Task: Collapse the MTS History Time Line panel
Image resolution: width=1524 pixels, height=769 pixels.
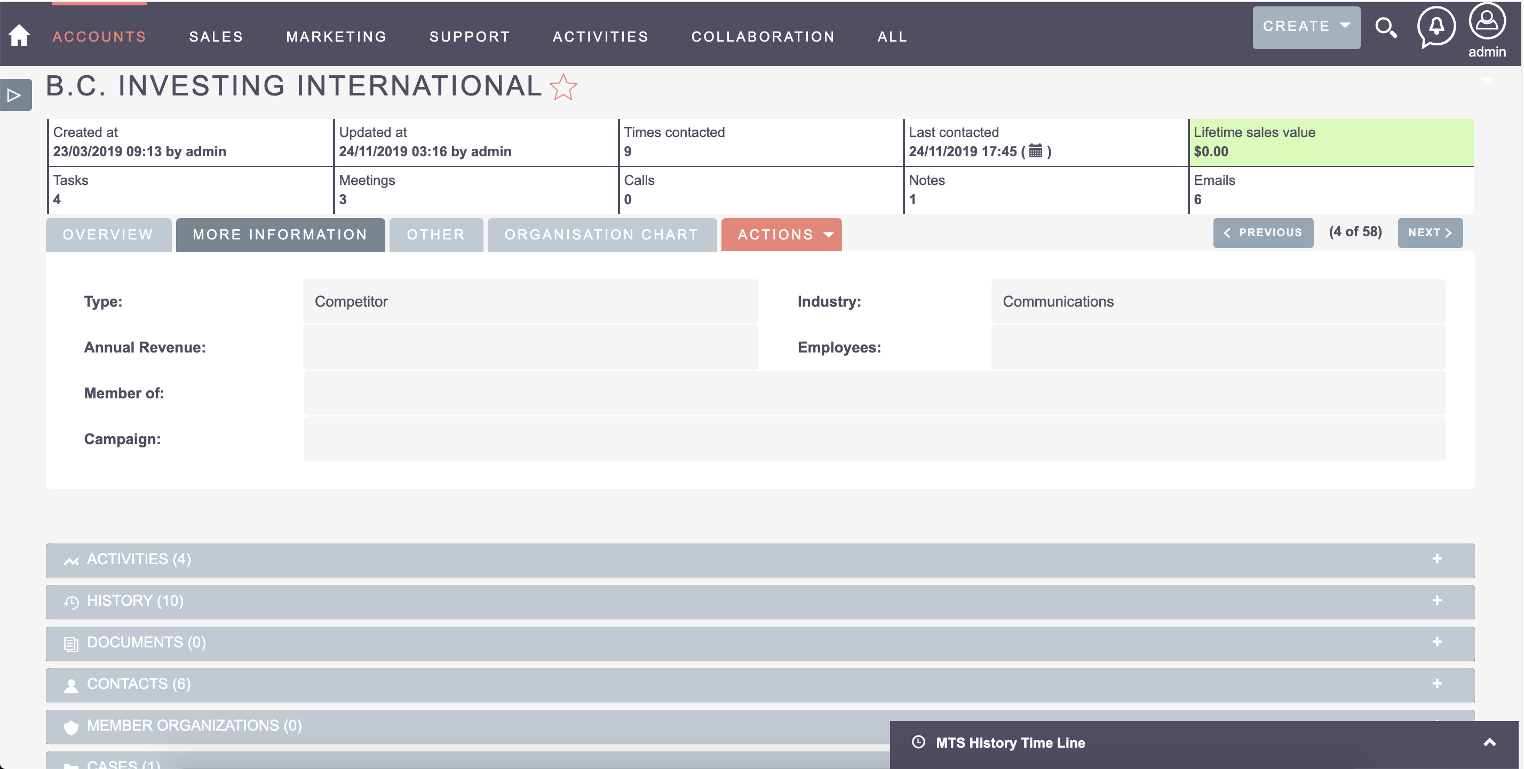Action: [1489, 742]
